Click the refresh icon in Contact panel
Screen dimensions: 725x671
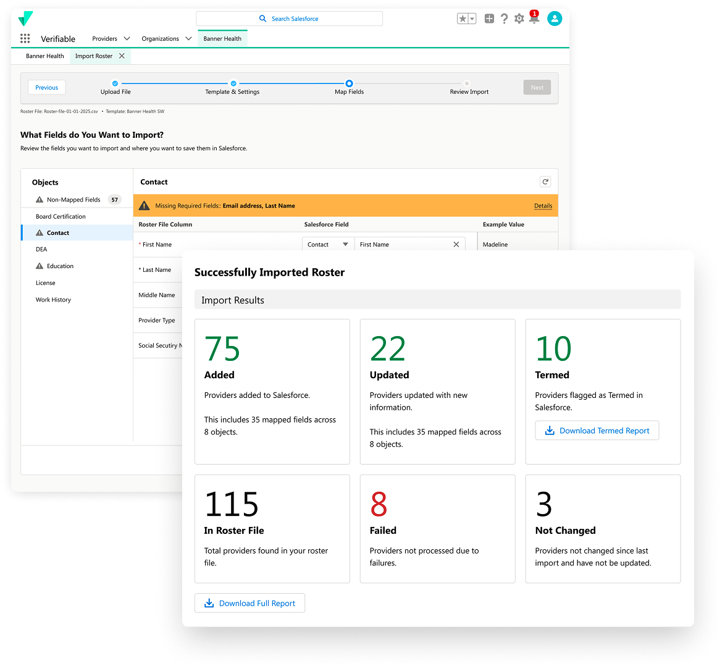coord(545,182)
